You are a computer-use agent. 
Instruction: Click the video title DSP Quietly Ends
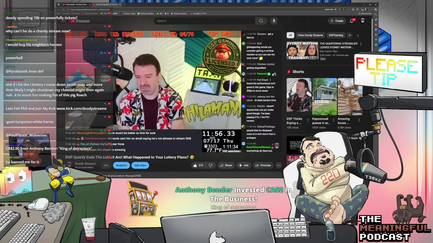click(x=130, y=157)
